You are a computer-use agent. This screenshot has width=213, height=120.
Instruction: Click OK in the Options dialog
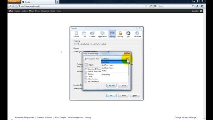[111, 96]
